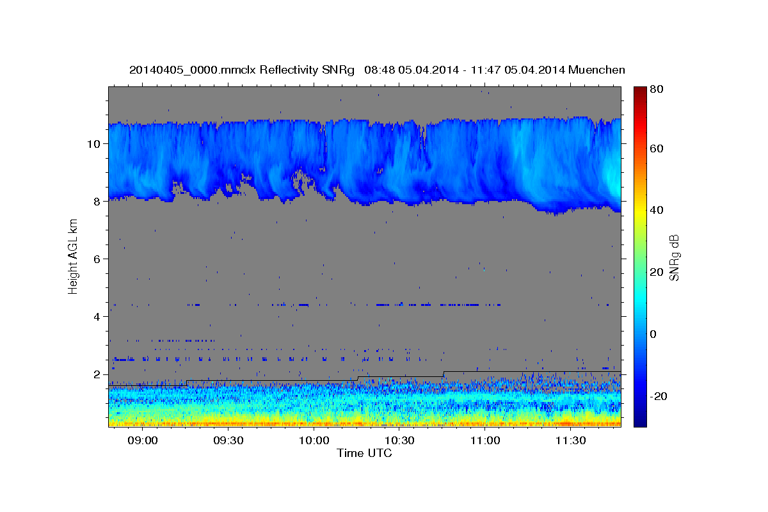Click the colorbar value 20
The image size is (768, 512).
(x=656, y=272)
